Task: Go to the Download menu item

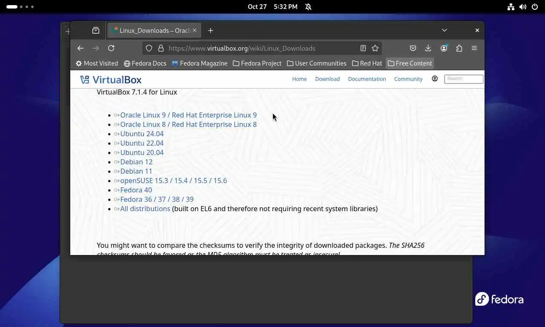Action: [327, 79]
